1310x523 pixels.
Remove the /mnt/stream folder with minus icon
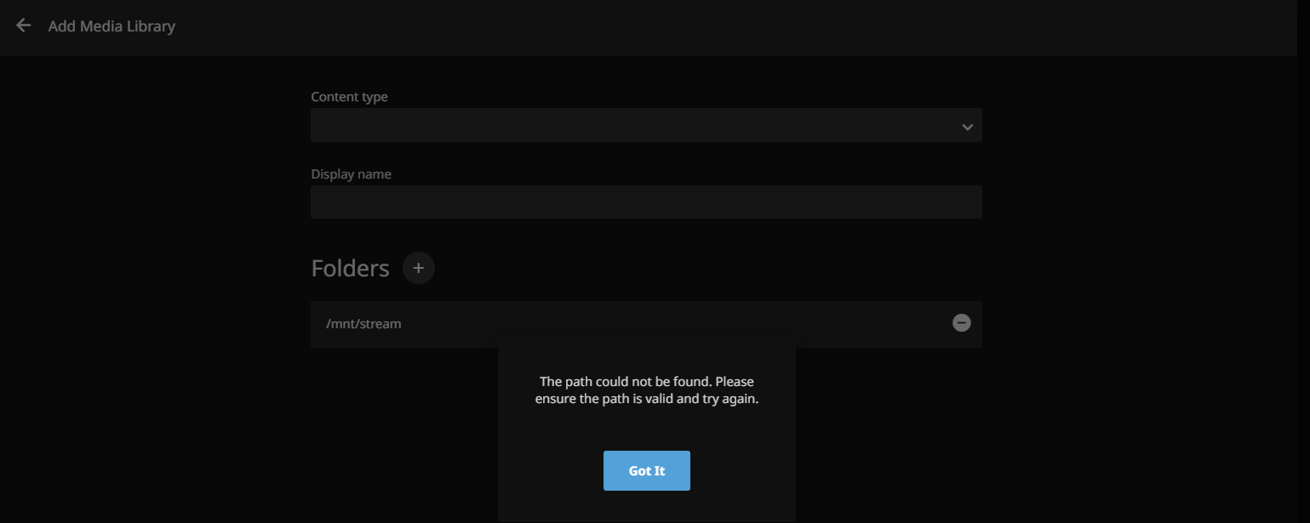point(961,323)
